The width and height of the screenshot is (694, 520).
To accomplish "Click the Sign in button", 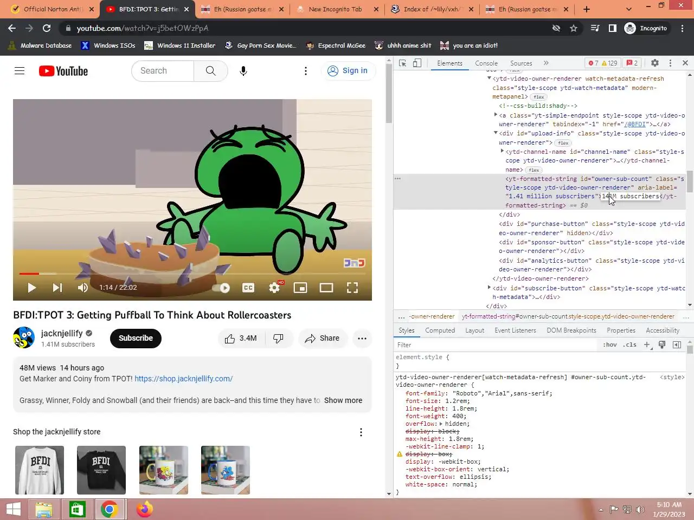I will [x=348, y=71].
